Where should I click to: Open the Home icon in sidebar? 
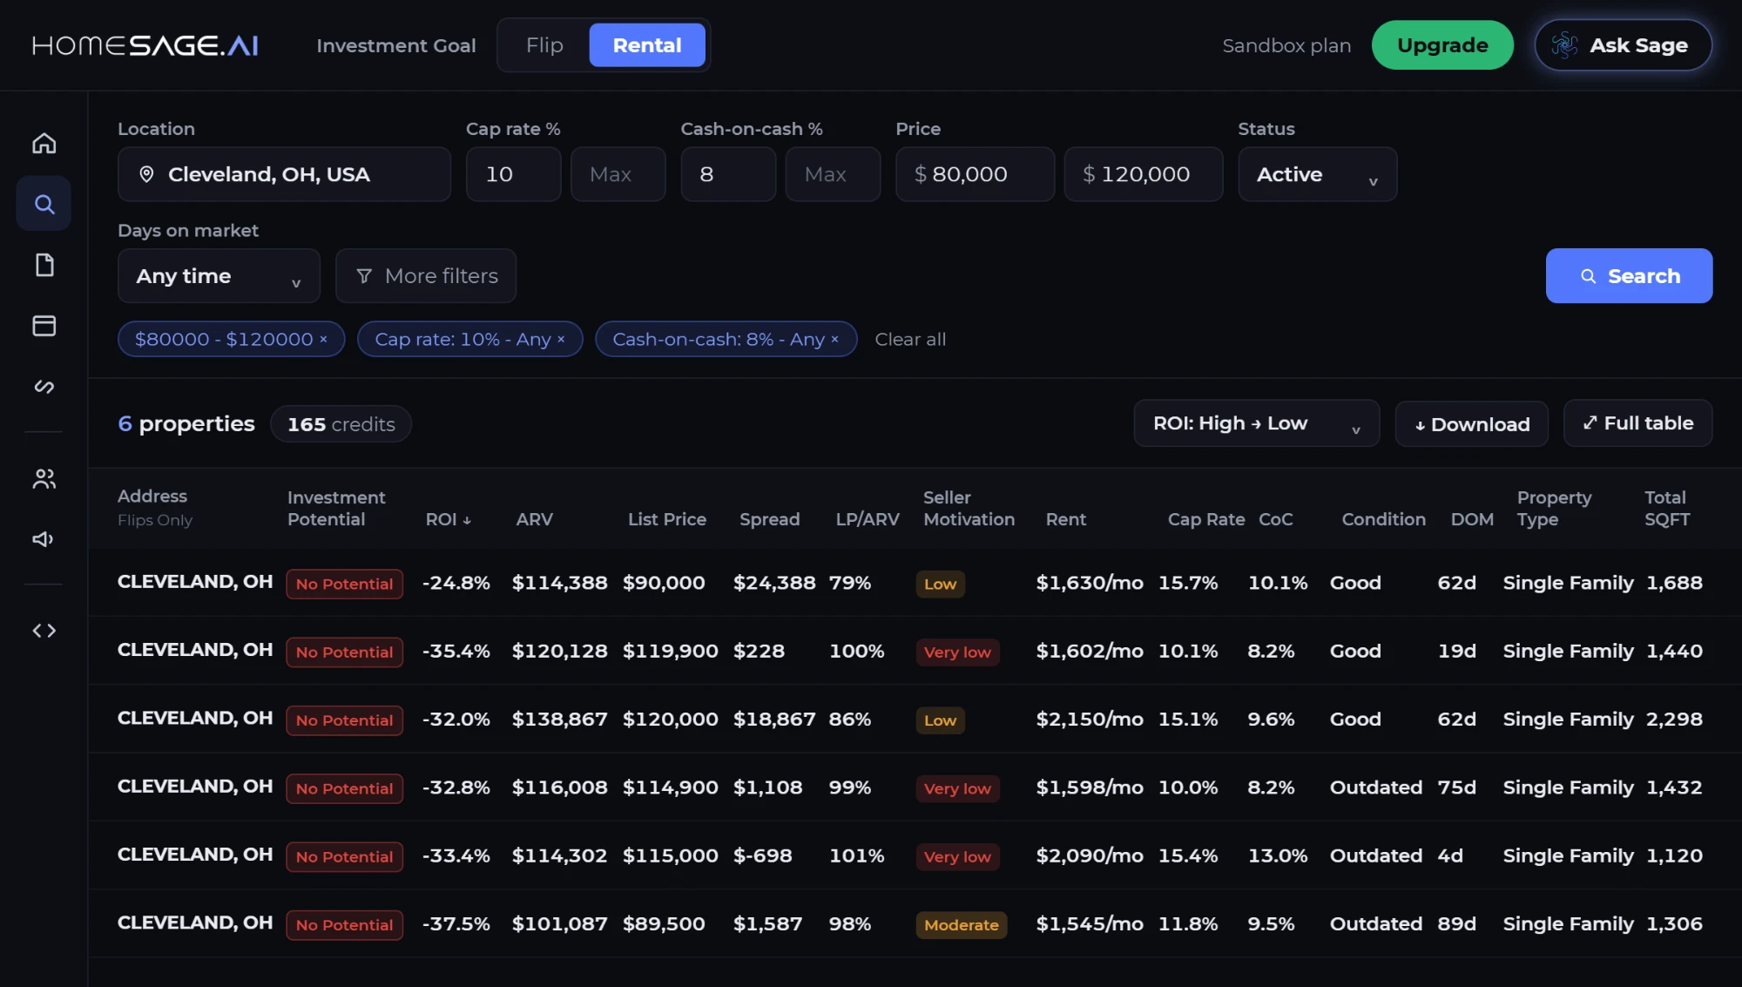tap(44, 143)
